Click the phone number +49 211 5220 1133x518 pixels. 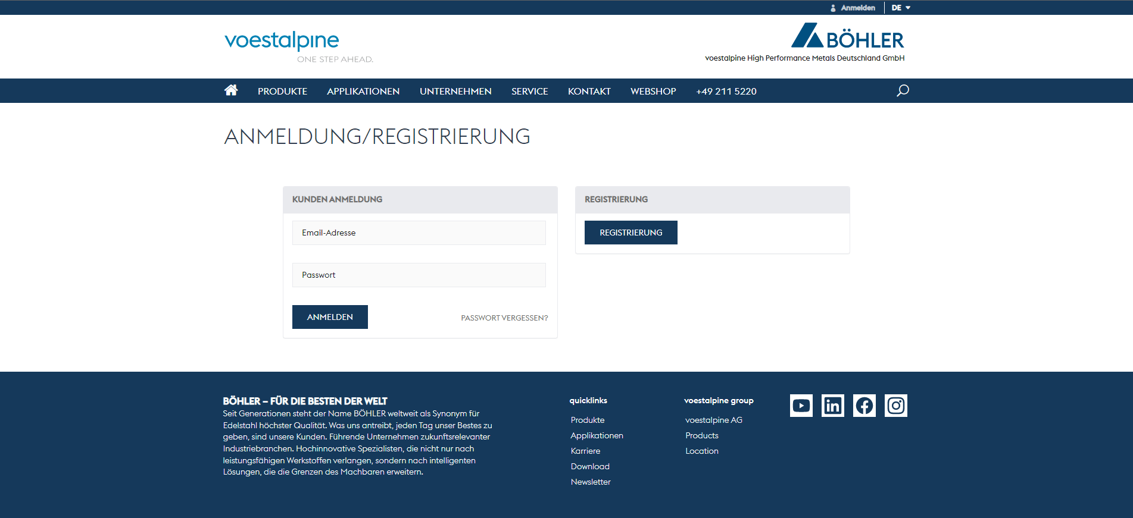[x=726, y=91]
